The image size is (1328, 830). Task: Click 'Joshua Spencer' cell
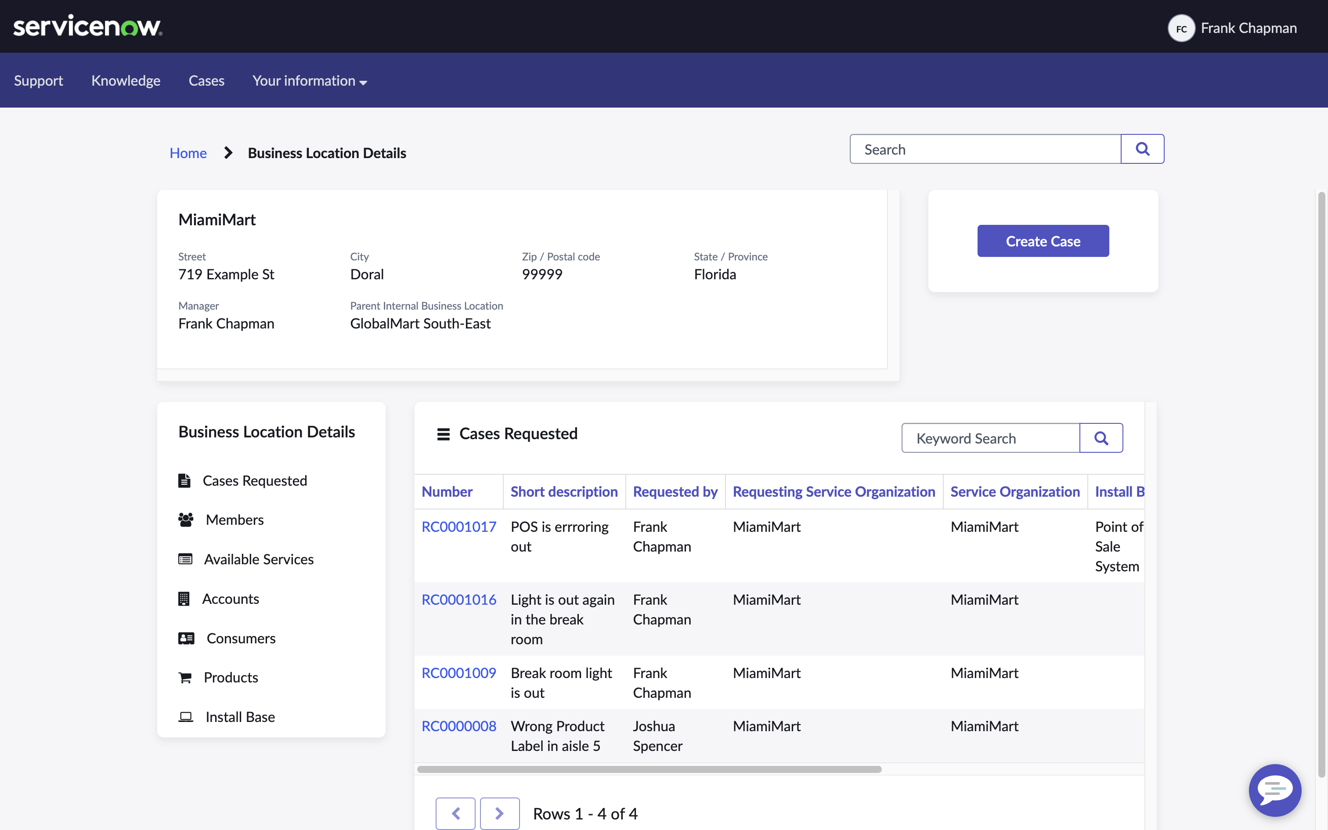coord(657,736)
